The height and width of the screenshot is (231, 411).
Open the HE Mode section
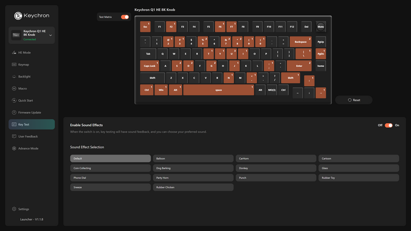(x=32, y=53)
